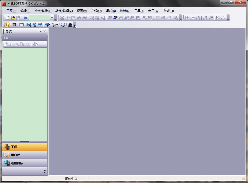Click the binoculars search icon
Image resolution: width=248 pixels, height=183 pixels.
point(70,25)
